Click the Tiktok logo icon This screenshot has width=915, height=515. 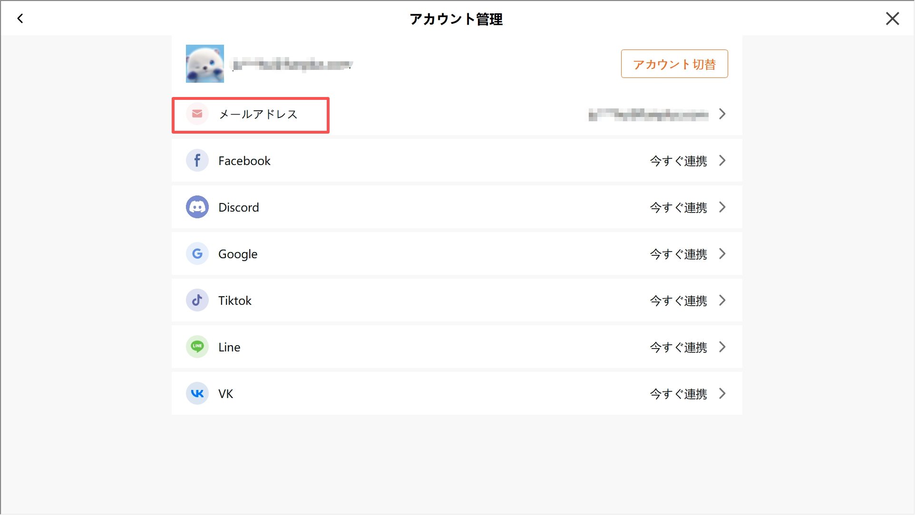click(197, 301)
